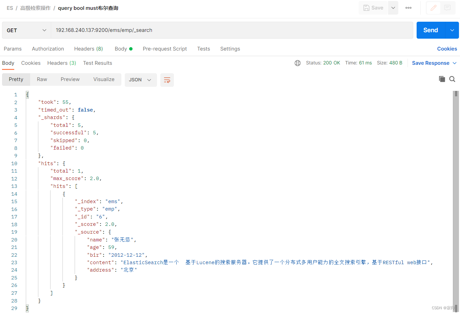Open Pre-request Script tab
This screenshot has height=313, width=460.
(165, 49)
